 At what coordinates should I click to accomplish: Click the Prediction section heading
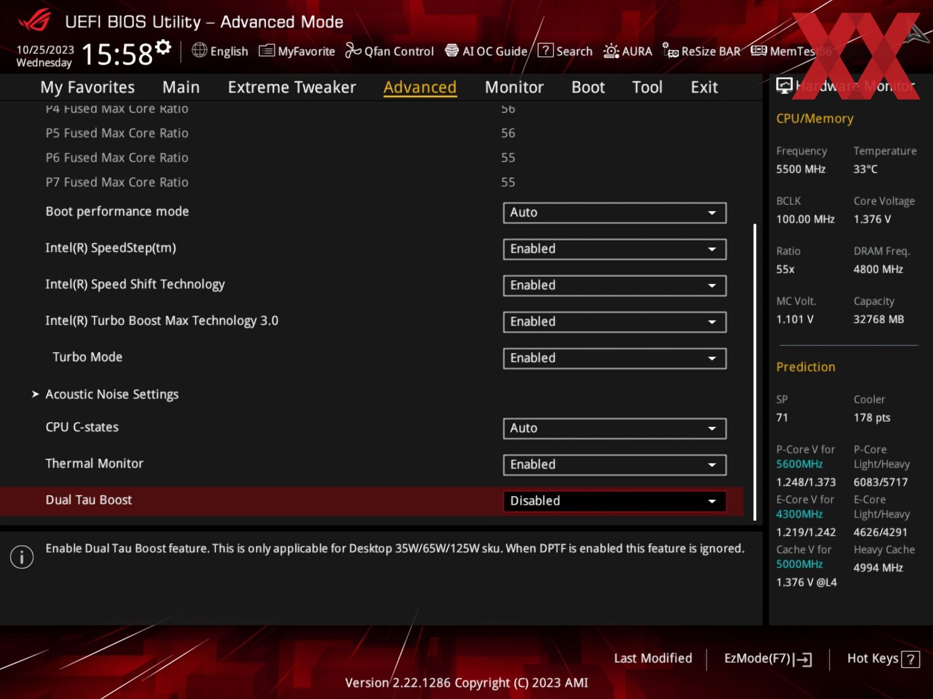pyautogui.click(x=805, y=367)
